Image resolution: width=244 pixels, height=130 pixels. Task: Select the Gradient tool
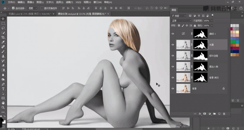(x=3, y=70)
